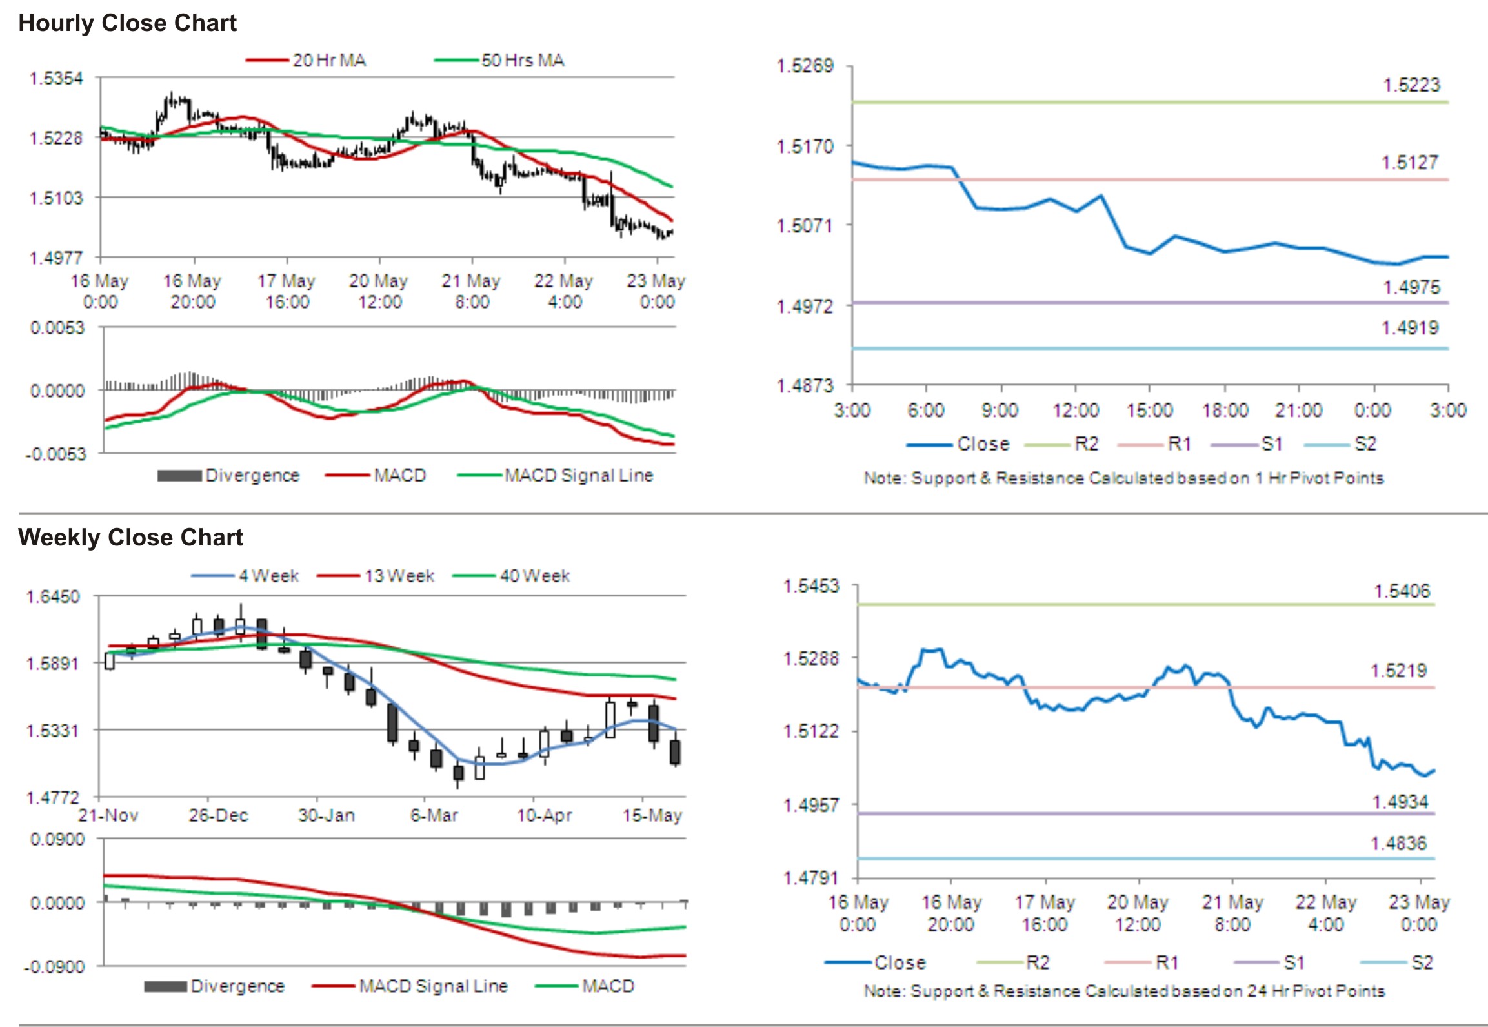Viewport: 1488px width, 1027px height.
Task: Click the 1.4836 S2 level label
Action: point(1398,844)
